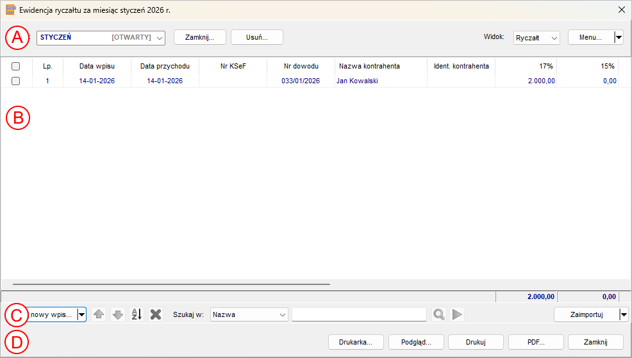The image size is (632, 358).
Task: Expand the Widok Ryczałt dropdown
Action: [x=536, y=38]
